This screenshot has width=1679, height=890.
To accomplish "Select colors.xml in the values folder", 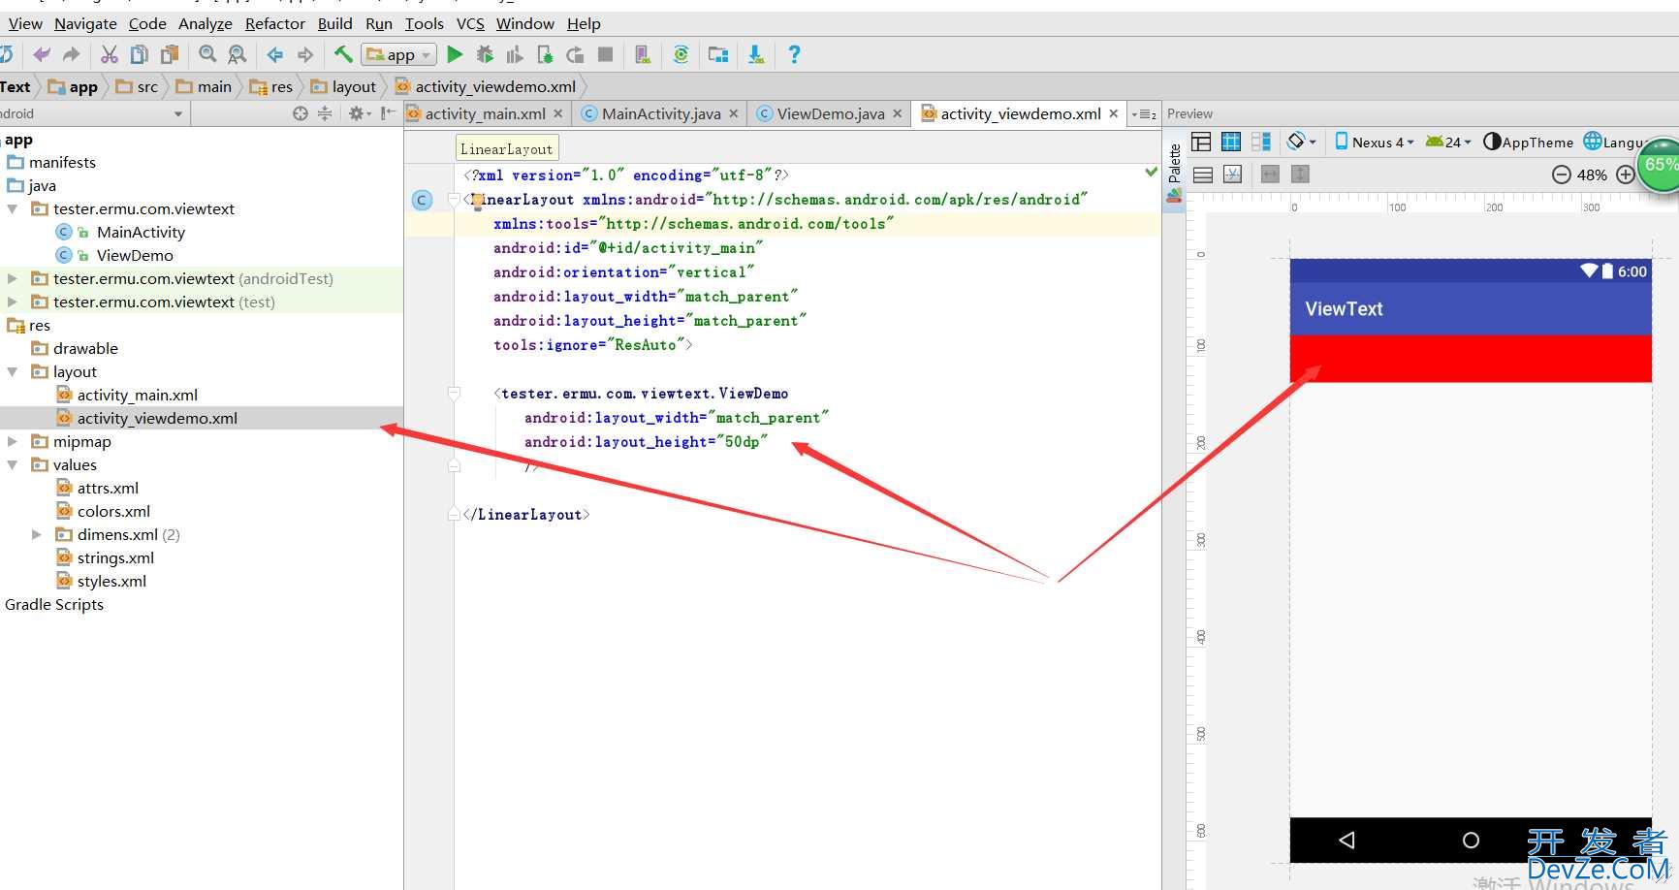I will click(113, 511).
